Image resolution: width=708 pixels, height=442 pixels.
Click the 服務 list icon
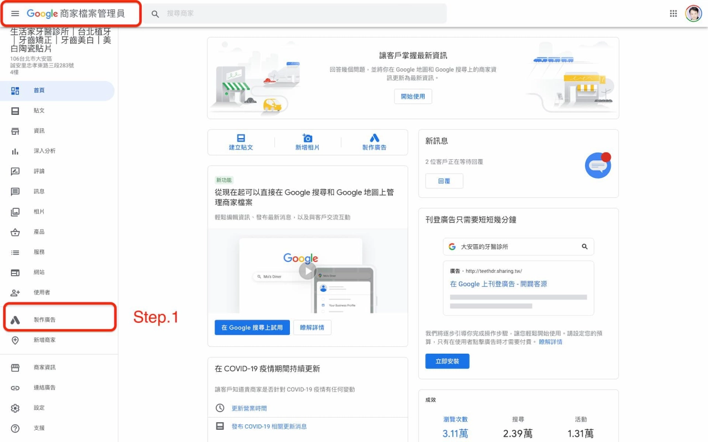(x=15, y=252)
